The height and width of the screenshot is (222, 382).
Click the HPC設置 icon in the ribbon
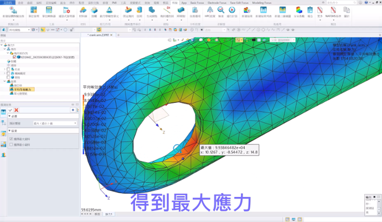[210, 12]
